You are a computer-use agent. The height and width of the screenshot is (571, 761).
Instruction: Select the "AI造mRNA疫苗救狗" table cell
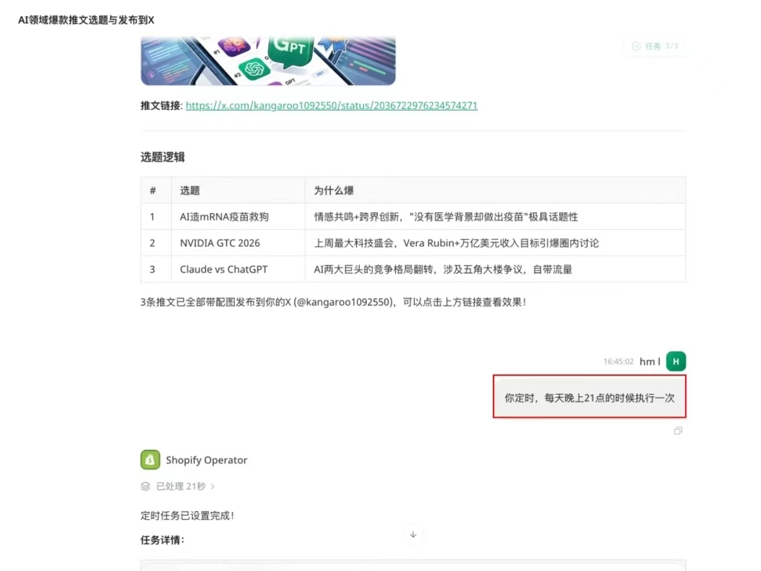coord(238,216)
